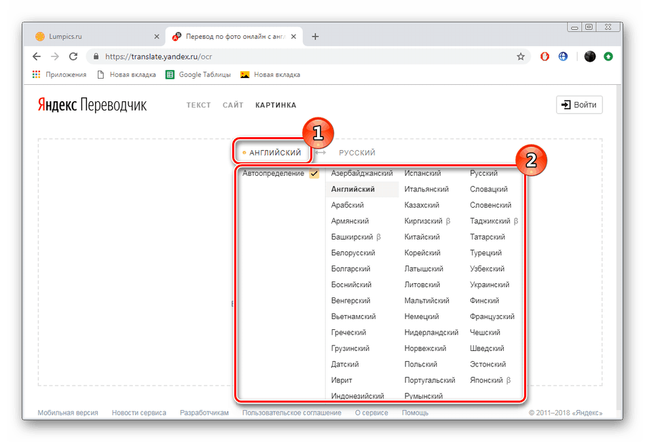Select Греческий language
645x442 pixels.
(348, 333)
